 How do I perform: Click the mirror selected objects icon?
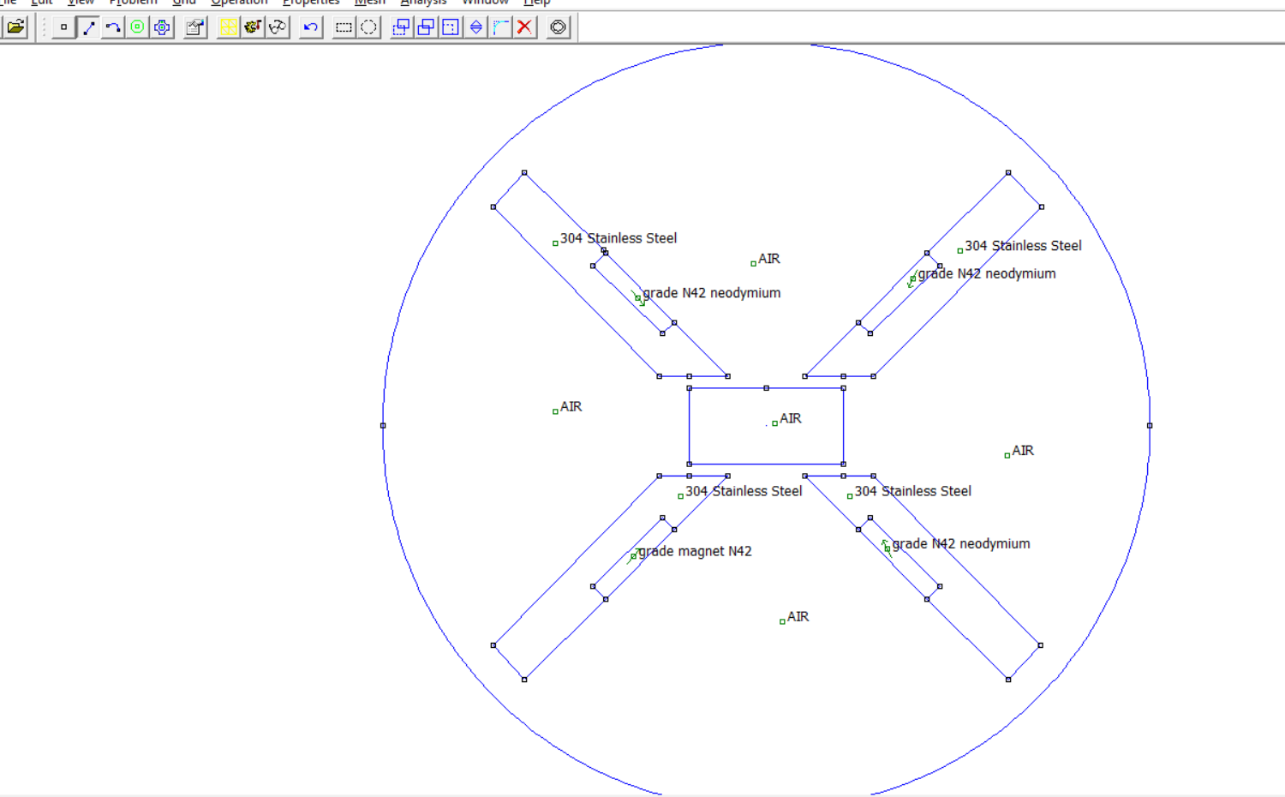coord(475,27)
